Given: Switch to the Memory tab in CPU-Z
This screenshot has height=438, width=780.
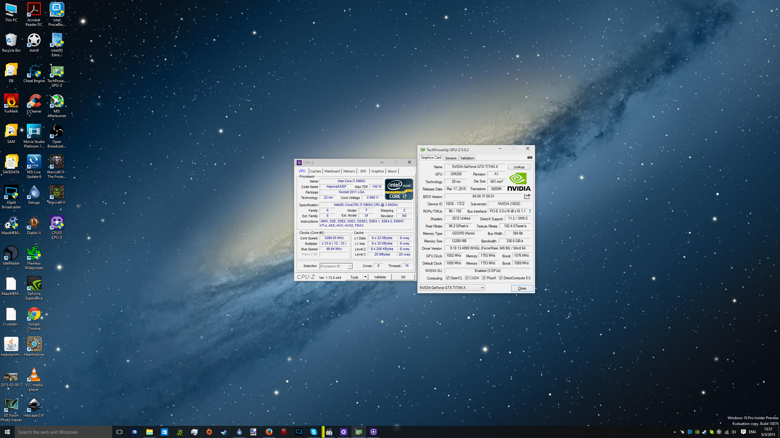Looking at the screenshot, I should tap(349, 171).
